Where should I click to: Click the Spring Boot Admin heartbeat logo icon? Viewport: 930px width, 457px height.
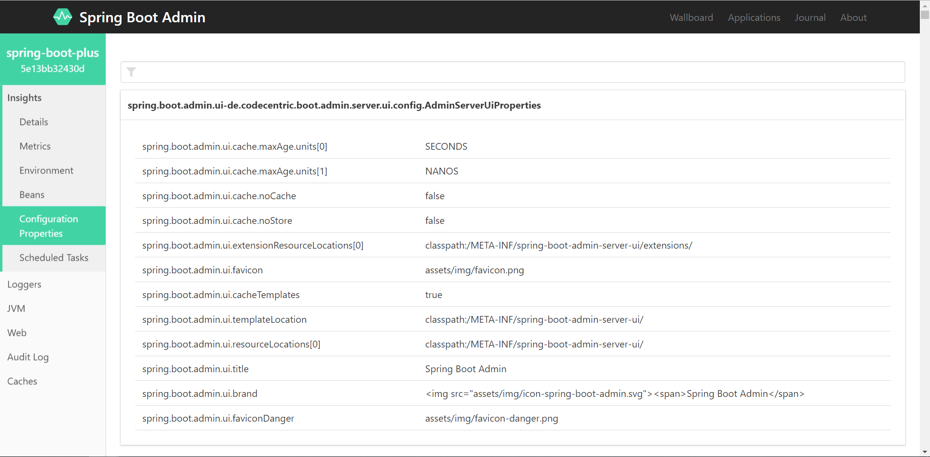tap(62, 17)
